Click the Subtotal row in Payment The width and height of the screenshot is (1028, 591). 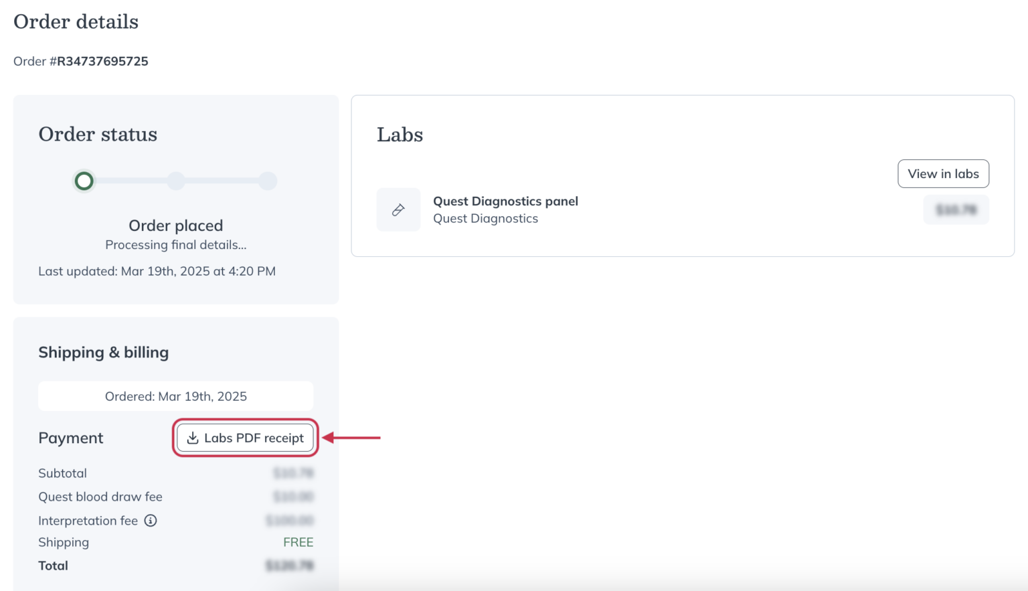click(x=62, y=473)
